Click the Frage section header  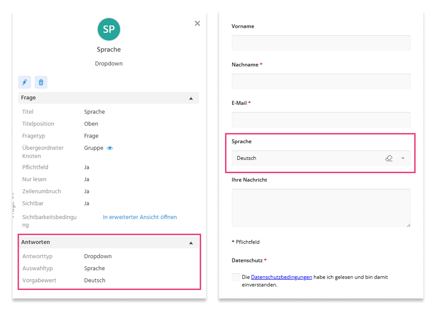(x=109, y=98)
